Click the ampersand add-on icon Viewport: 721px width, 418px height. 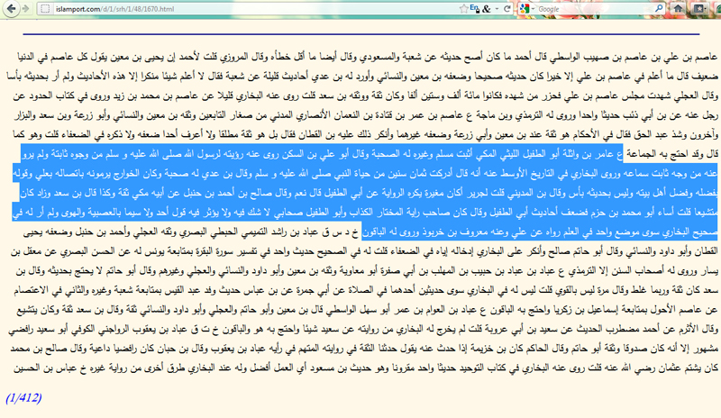coord(487,9)
